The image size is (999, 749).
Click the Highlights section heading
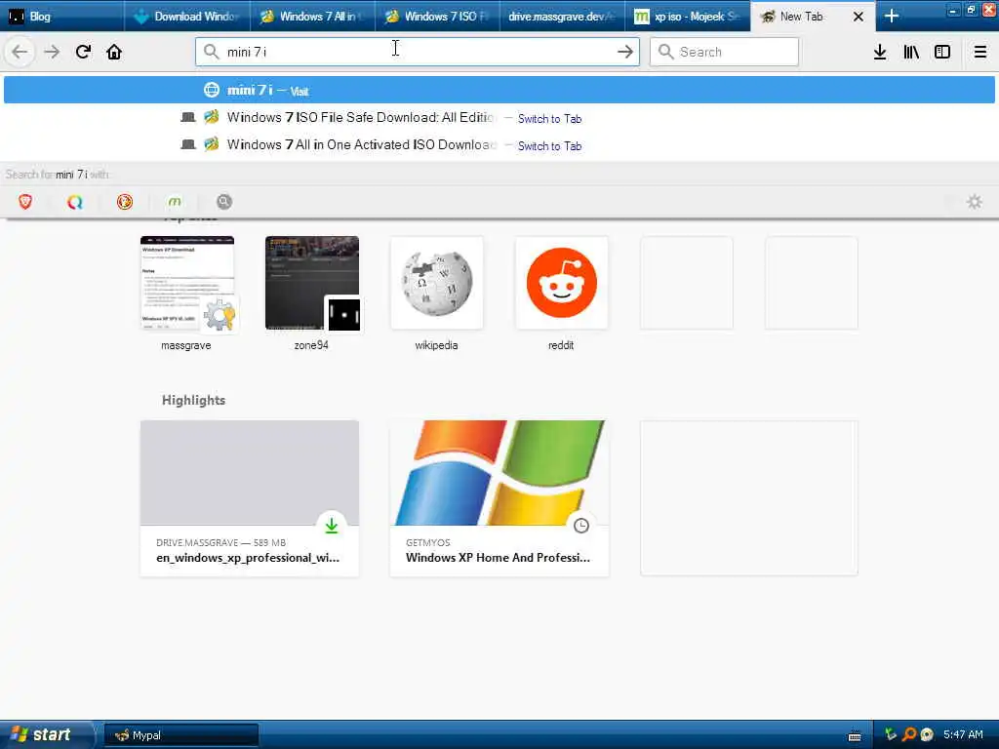[x=194, y=400]
